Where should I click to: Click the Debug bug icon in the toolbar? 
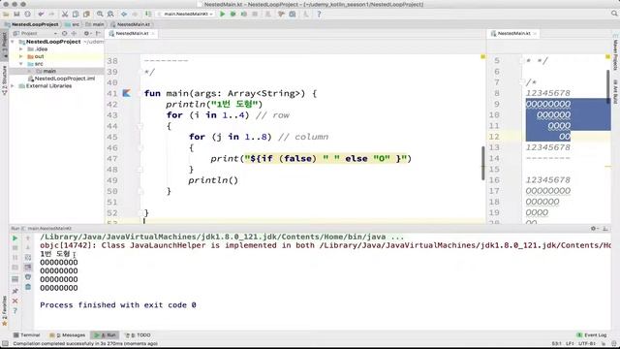coord(232,15)
